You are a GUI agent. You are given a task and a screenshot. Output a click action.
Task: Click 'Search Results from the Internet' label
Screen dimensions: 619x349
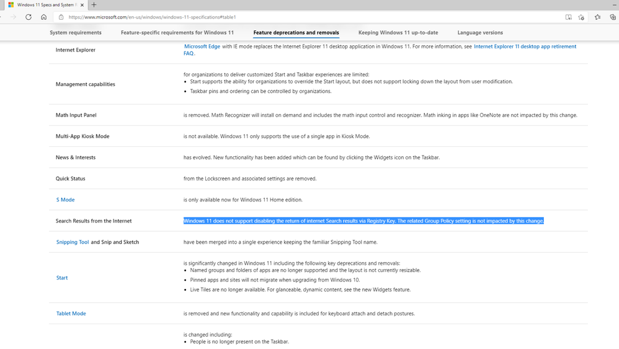(x=94, y=221)
